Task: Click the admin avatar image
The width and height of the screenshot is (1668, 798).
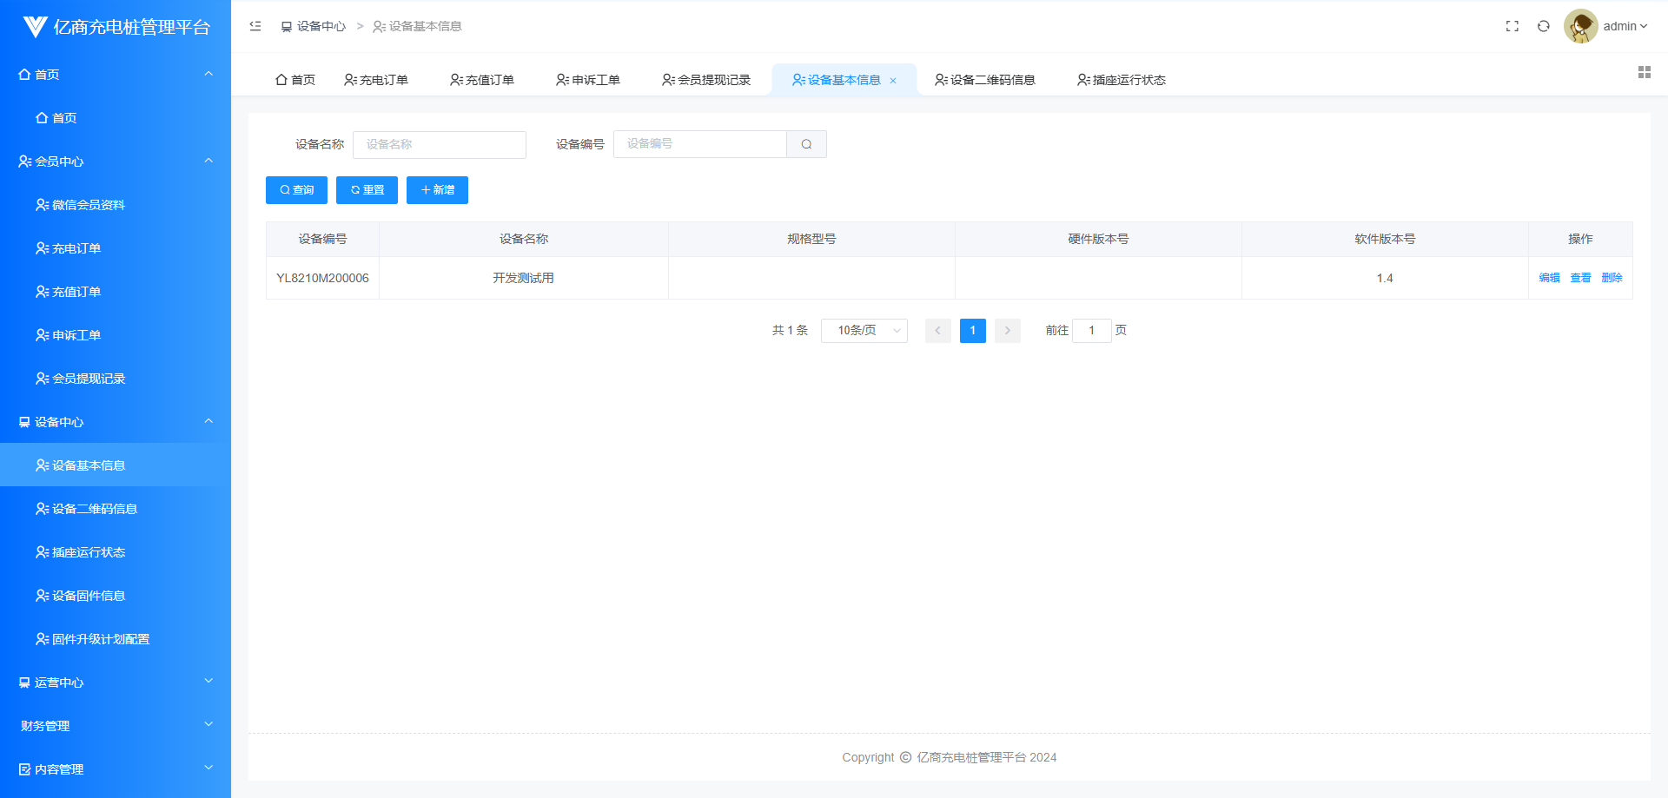Action: click(1580, 26)
